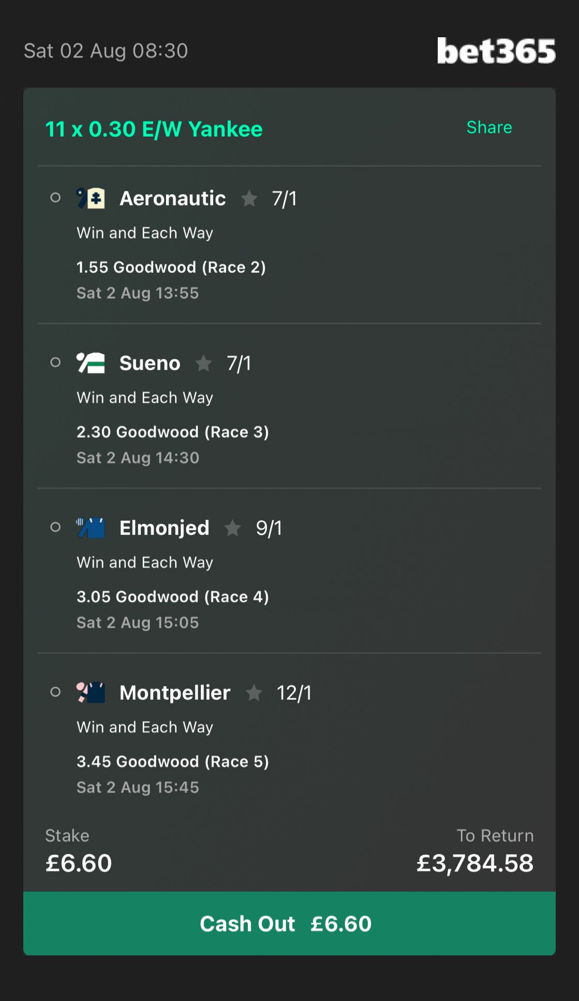Open the 2.30 Goodwood (Race 3) event
Image resolution: width=579 pixels, height=1001 pixels.
[173, 432]
